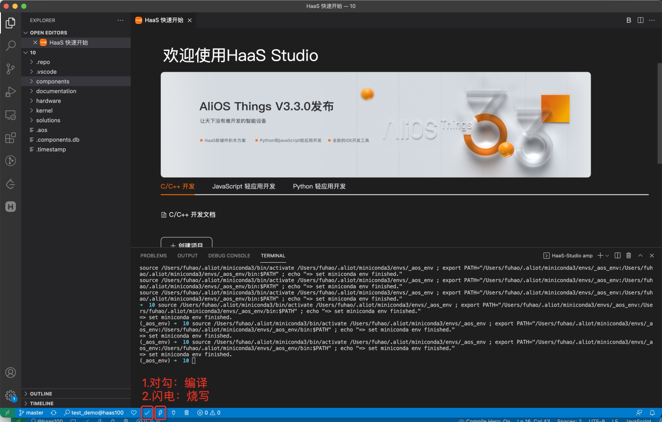Click the plug serial monitor icon in status bar
This screenshot has width=662, height=422.
click(173, 413)
